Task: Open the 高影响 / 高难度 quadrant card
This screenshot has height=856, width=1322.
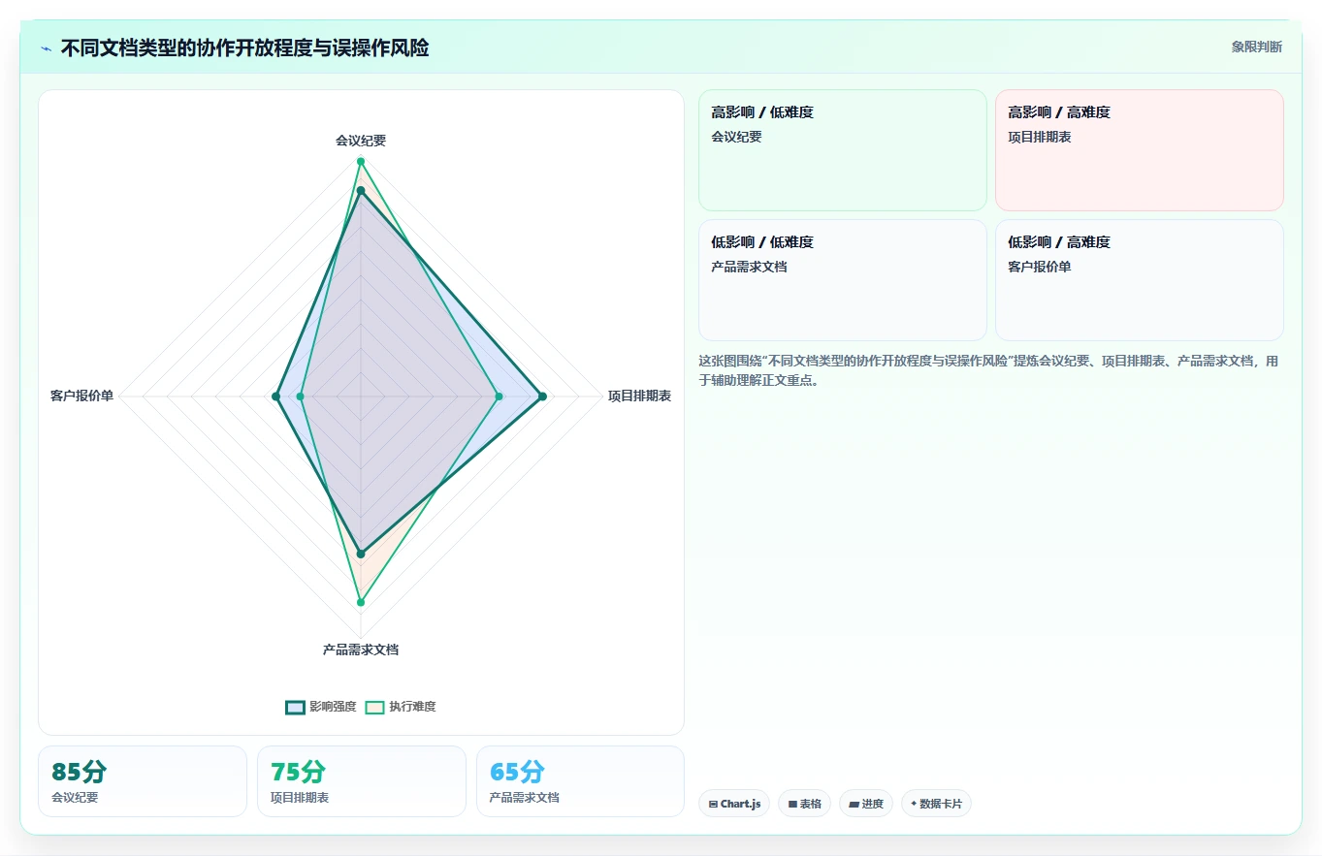Action: [x=1140, y=150]
